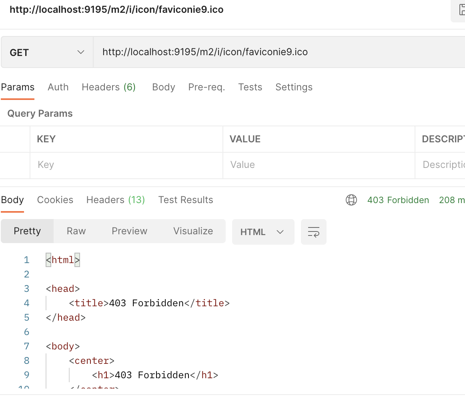Select the Pre-req. tab

coord(206,87)
